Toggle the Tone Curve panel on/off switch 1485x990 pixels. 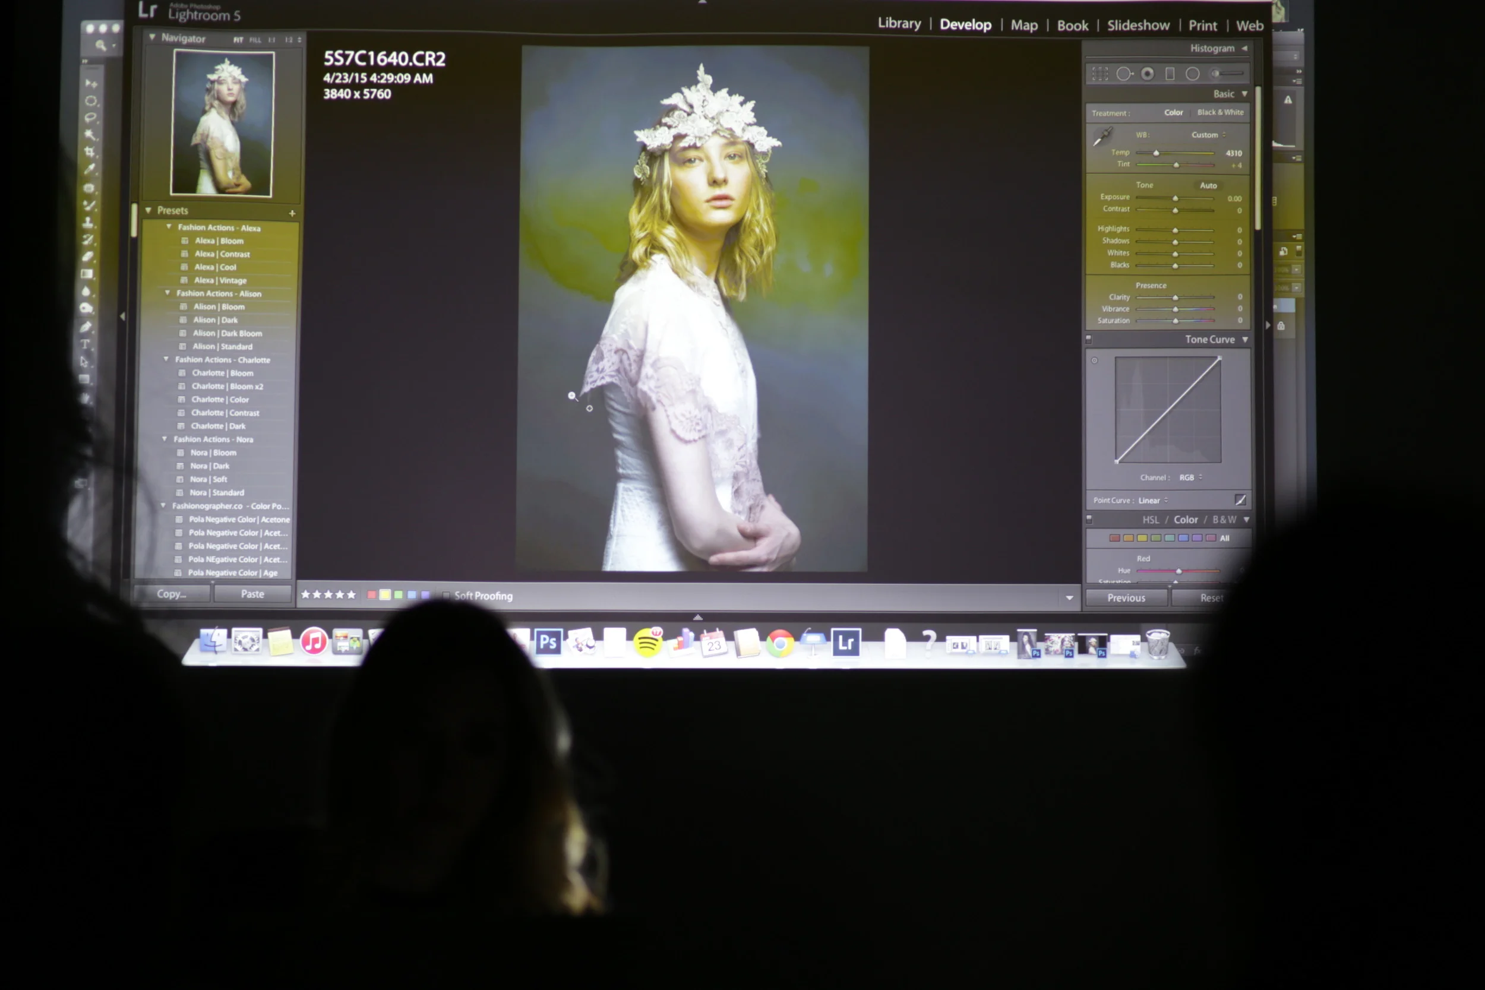click(1088, 340)
